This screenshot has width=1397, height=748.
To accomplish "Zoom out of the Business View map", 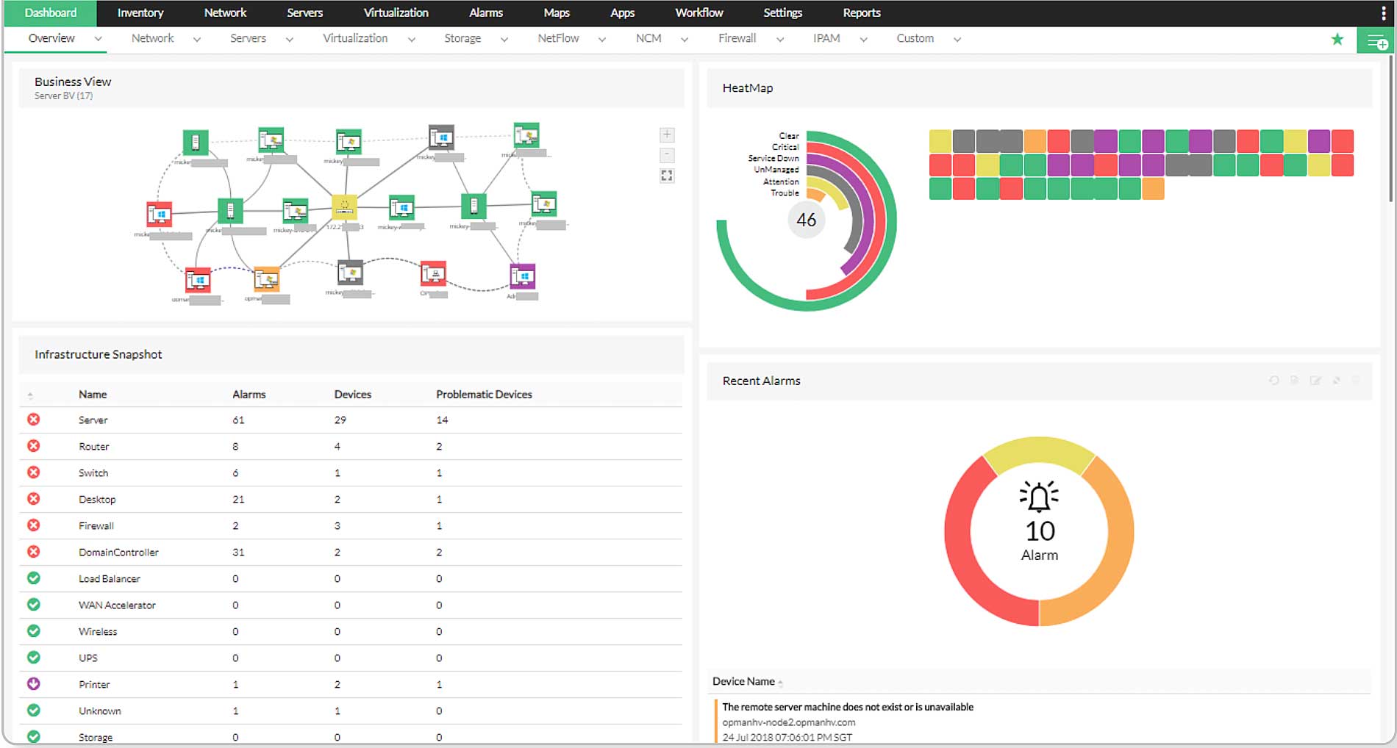I will click(x=667, y=155).
